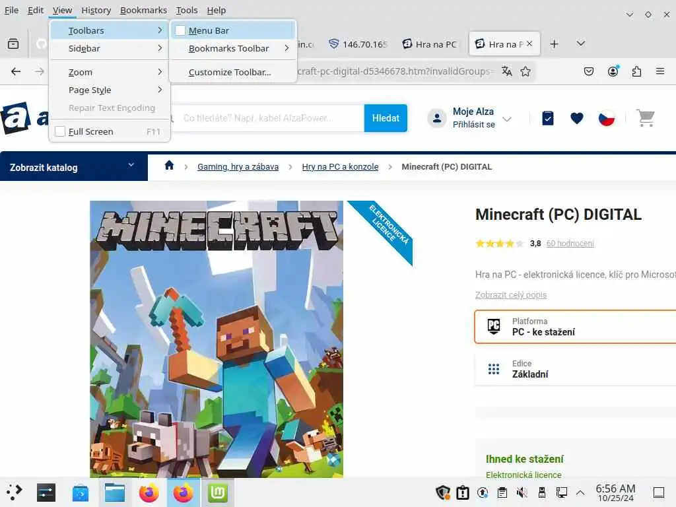The width and height of the screenshot is (676, 507).
Task: Open Hry na PC a konzole breadcrumb
Action: tap(340, 167)
